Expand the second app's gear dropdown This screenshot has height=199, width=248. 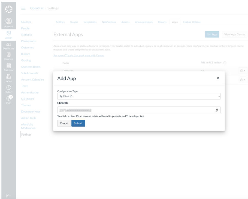[x=242, y=80]
